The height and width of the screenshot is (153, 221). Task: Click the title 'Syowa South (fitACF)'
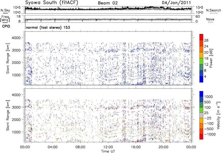[52, 2]
